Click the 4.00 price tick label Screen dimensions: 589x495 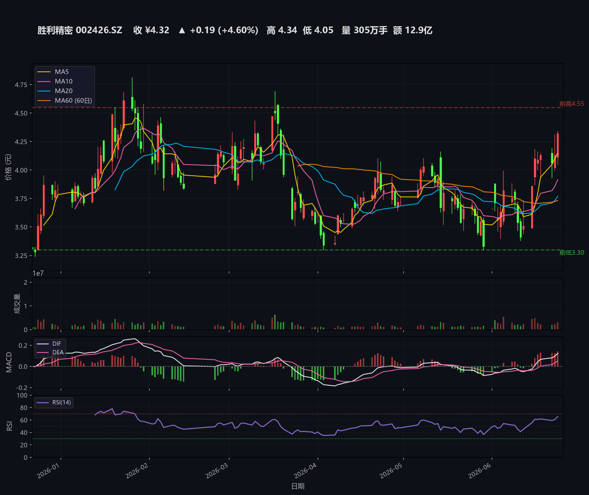(x=21, y=170)
